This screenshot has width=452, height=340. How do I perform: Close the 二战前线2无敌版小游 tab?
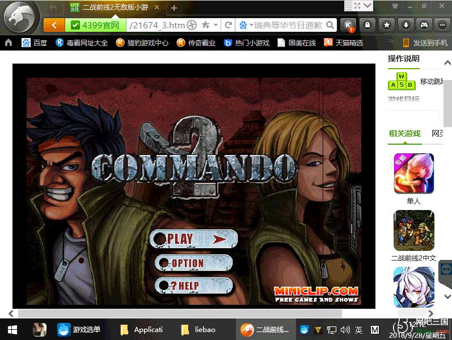click(x=157, y=7)
